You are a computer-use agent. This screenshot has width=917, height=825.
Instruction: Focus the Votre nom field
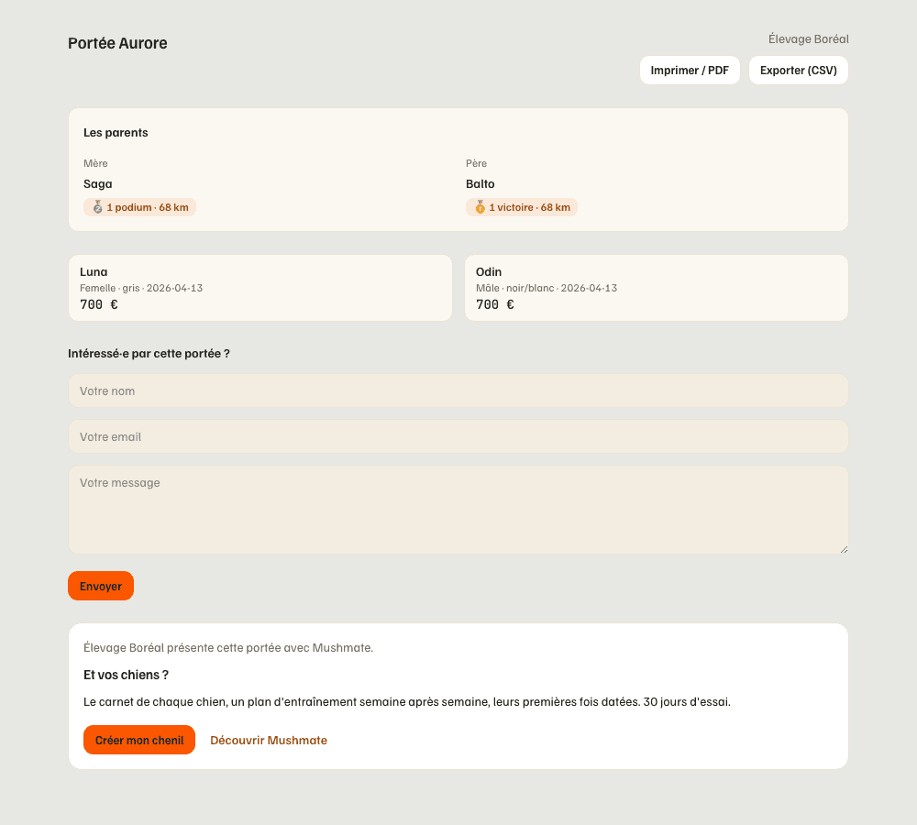tap(458, 390)
